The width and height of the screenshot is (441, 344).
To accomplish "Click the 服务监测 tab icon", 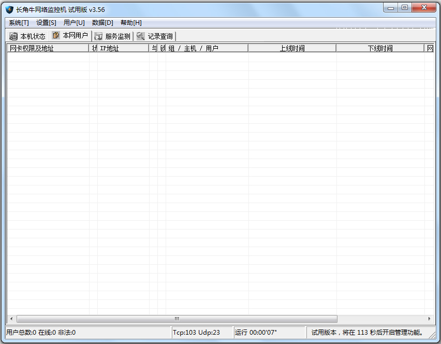I will point(98,36).
